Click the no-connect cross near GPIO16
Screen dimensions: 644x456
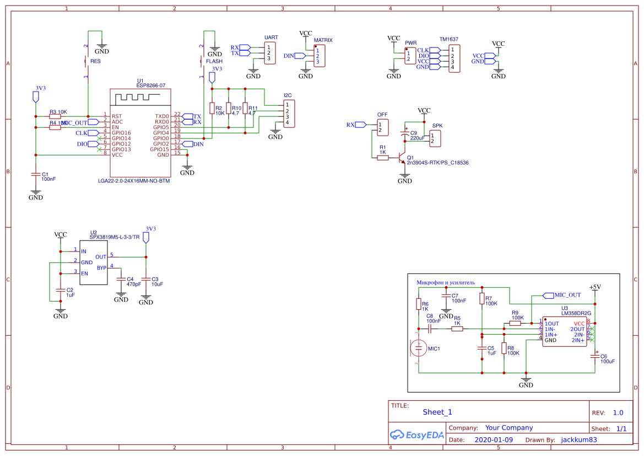[100, 138]
